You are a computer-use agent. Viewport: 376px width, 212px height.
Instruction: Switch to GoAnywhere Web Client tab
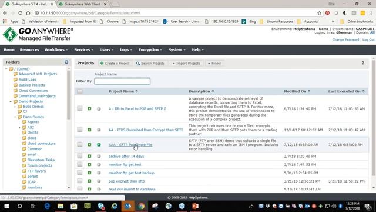point(82,4)
